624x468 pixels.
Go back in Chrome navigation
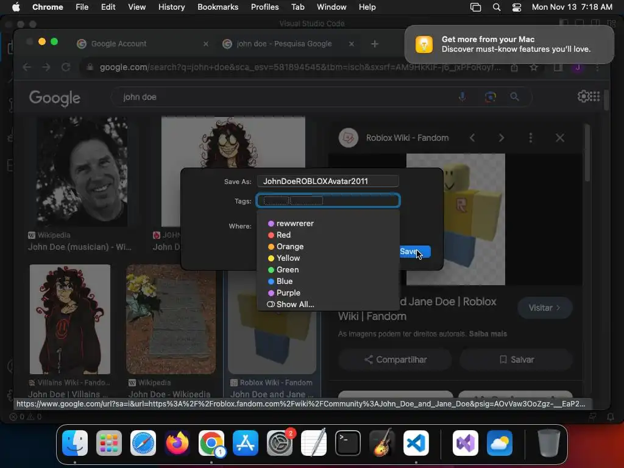27,67
